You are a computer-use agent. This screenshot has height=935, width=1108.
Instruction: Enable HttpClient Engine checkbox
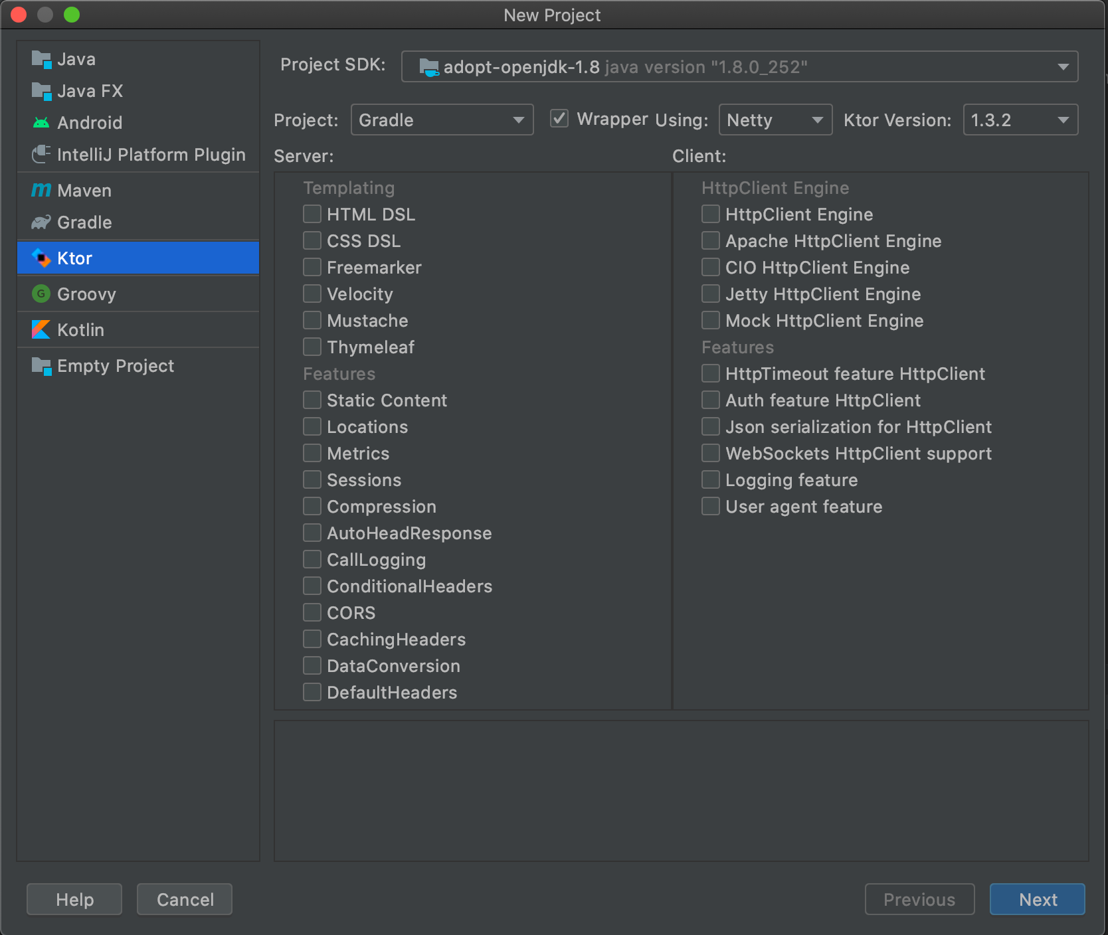(x=711, y=214)
